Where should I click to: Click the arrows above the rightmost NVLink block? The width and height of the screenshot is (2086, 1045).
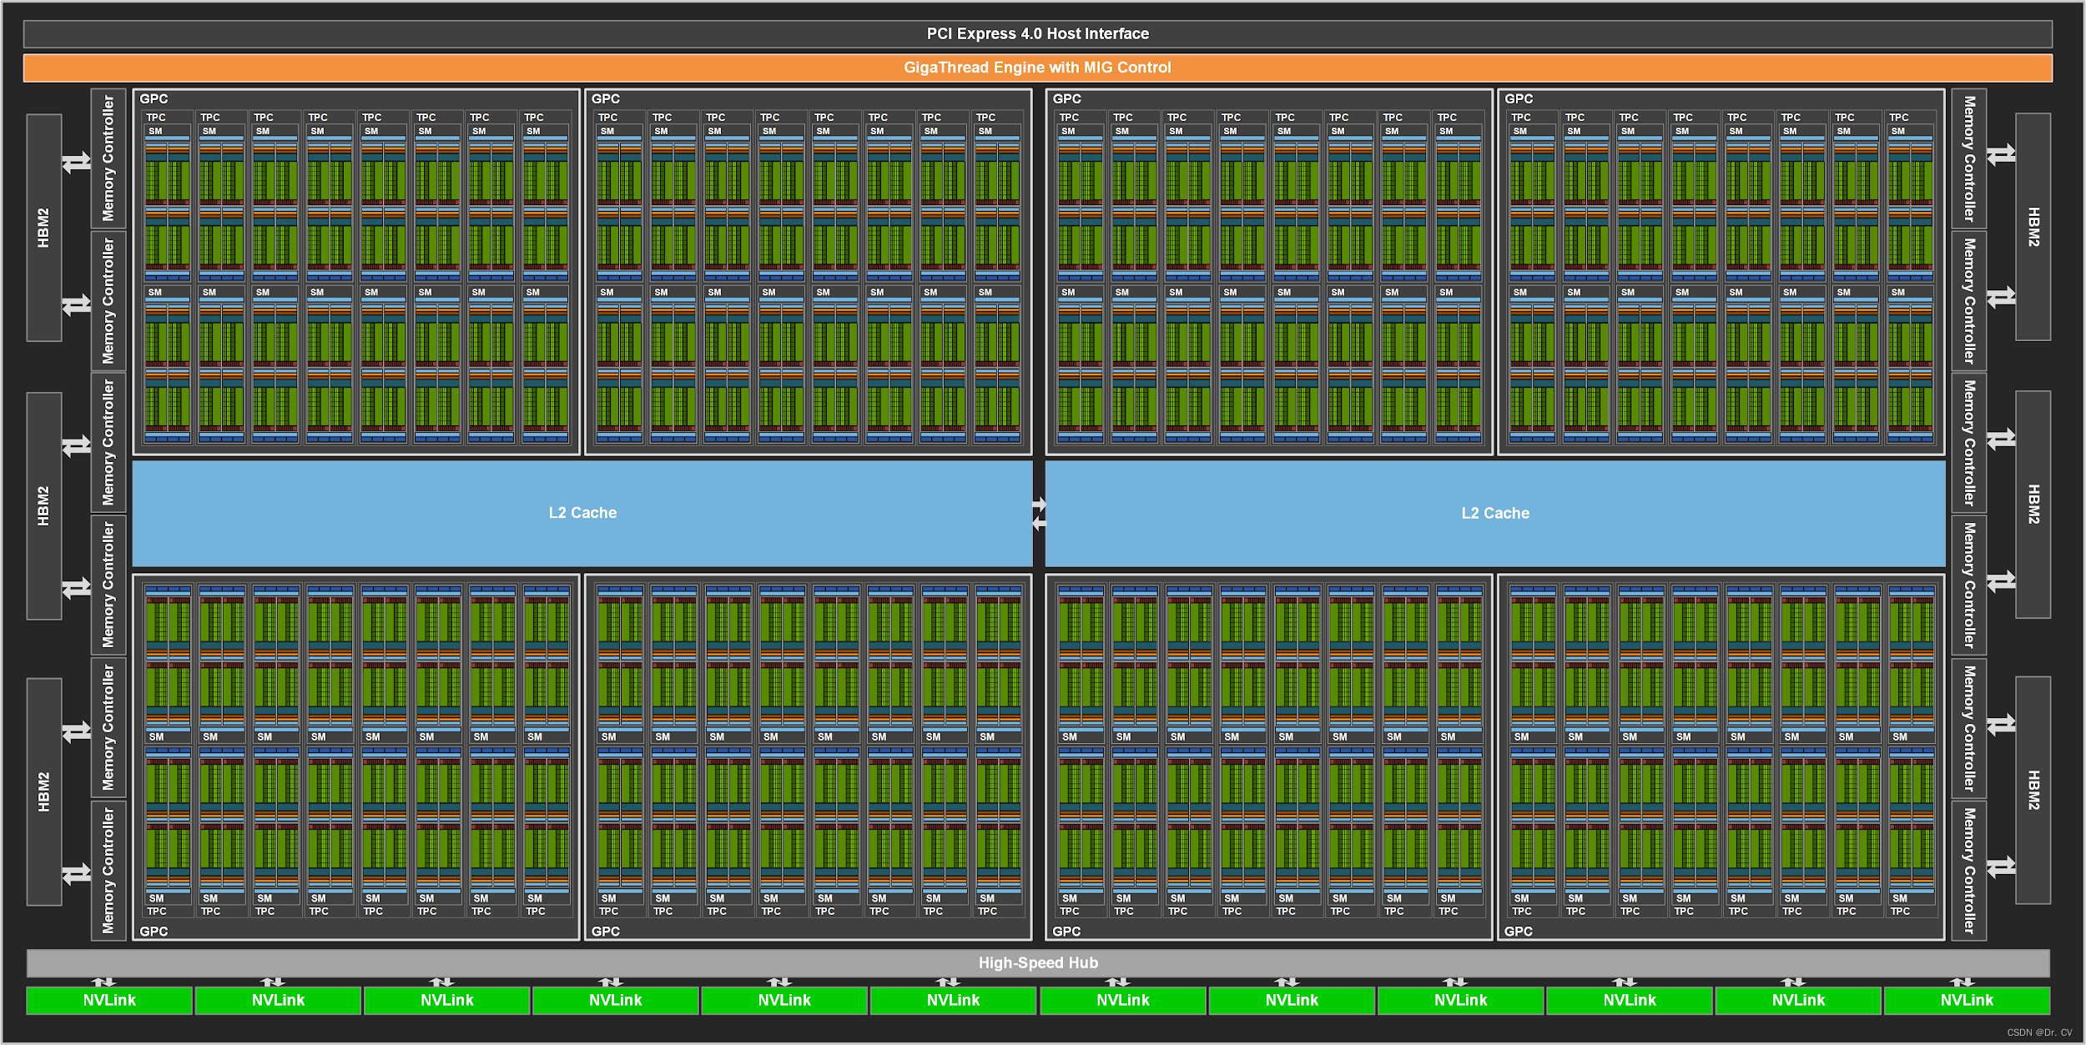[x=1963, y=982]
